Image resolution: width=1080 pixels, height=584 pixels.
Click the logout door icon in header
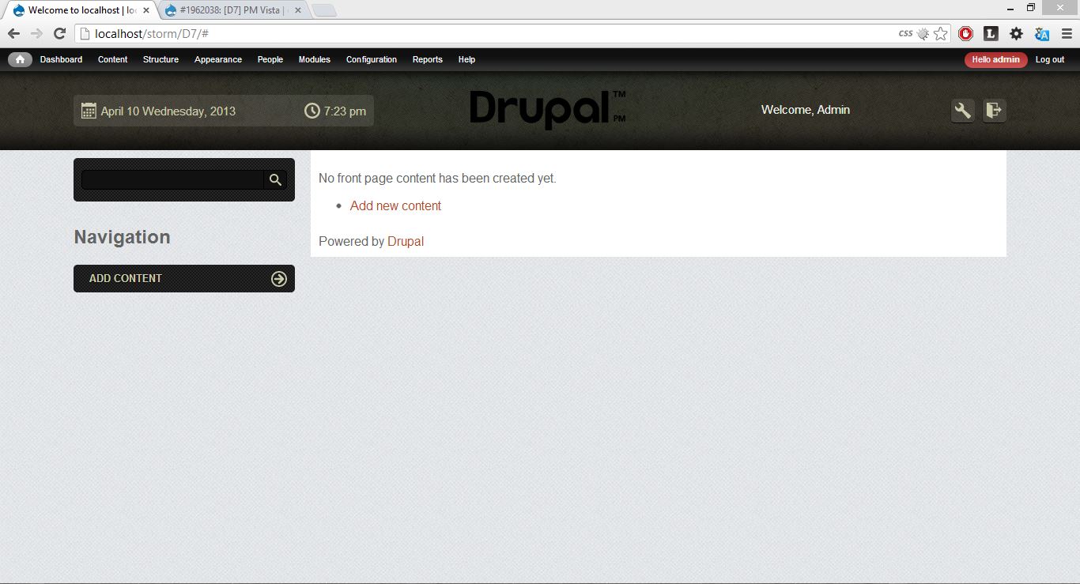[994, 111]
